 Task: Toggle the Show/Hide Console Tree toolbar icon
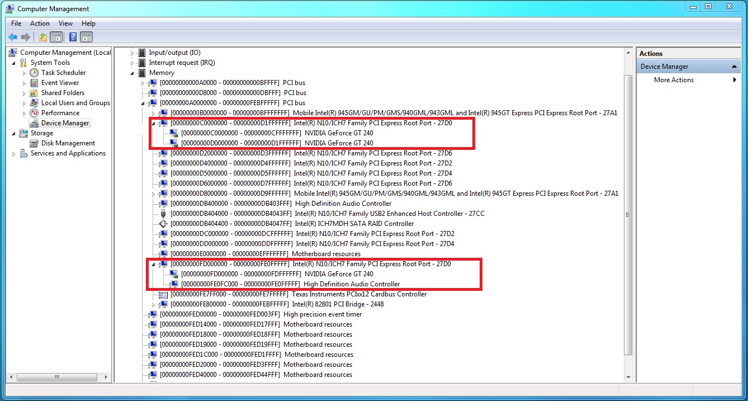56,37
